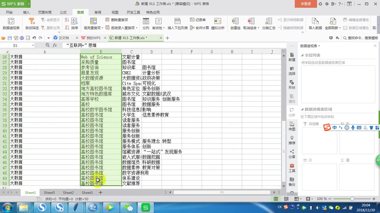Image resolution: width=380 pixels, height=213 pixels.
Task: Click the Print Preview icon
Action: (28, 38)
